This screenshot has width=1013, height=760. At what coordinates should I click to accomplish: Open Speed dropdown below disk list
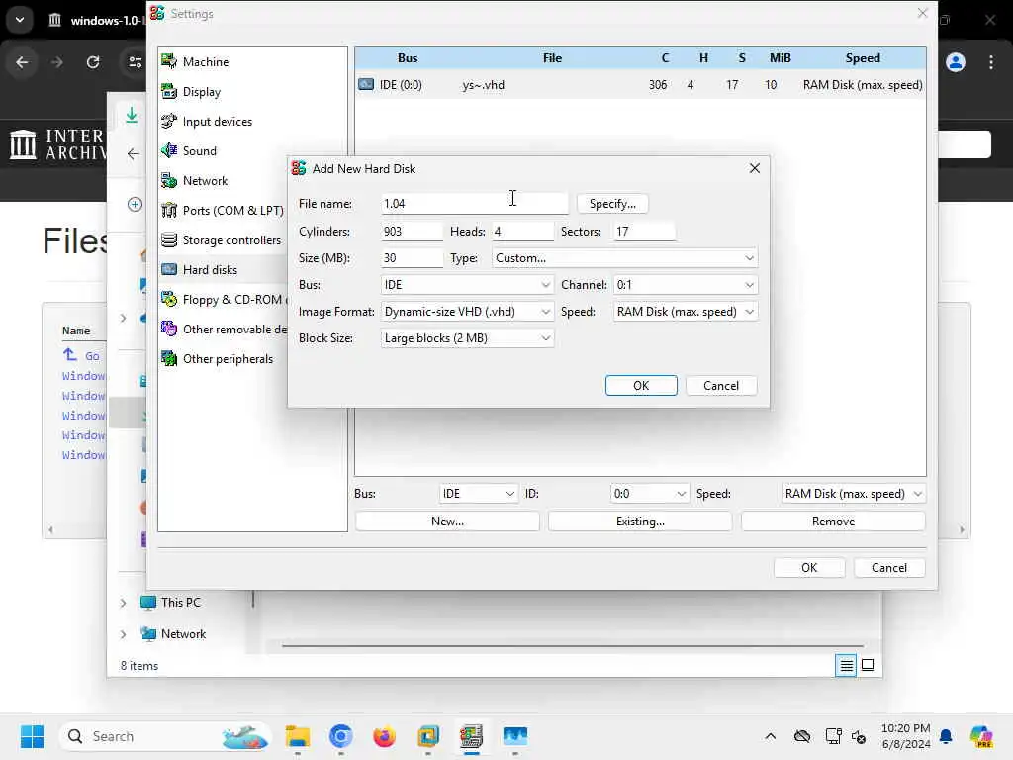pos(854,494)
